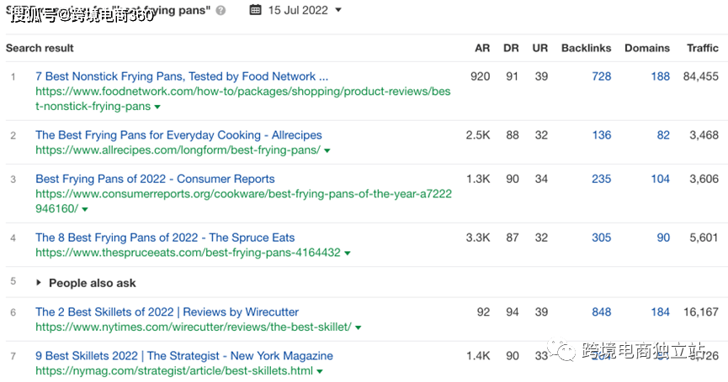Viewport: 728px width, 382px height.
Task: Click the 88 DR value
Action: tap(512, 134)
